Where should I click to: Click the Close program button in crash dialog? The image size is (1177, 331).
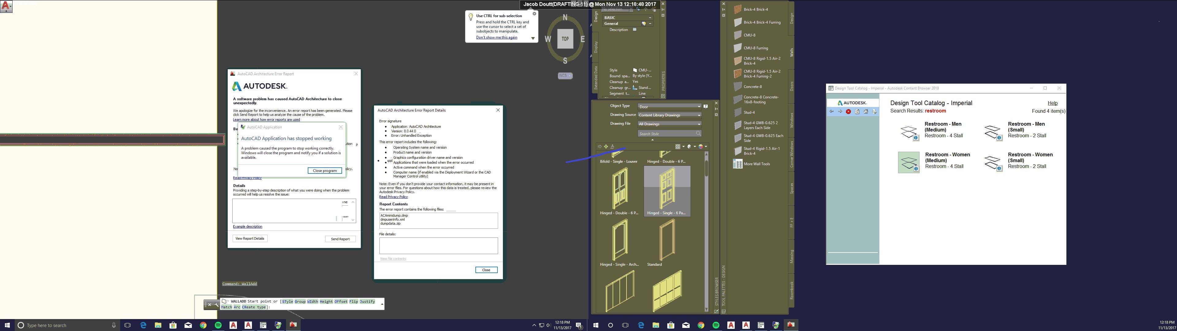(x=325, y=170)
